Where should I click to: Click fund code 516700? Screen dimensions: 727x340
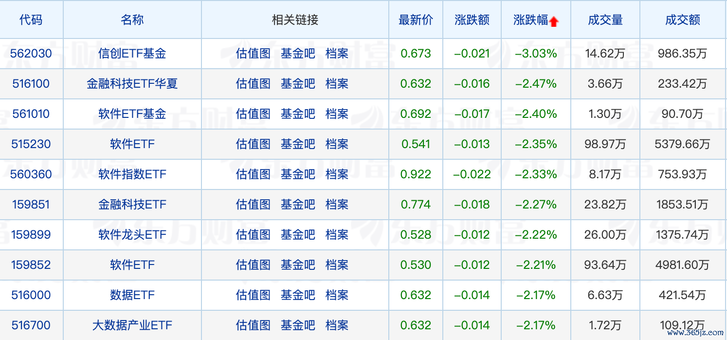(x=31, y=325)
